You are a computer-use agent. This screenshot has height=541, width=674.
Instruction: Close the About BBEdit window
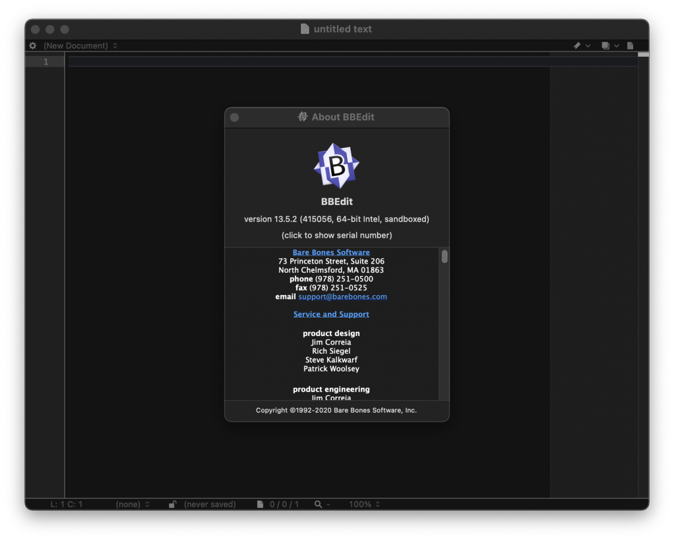coord(234,117)
